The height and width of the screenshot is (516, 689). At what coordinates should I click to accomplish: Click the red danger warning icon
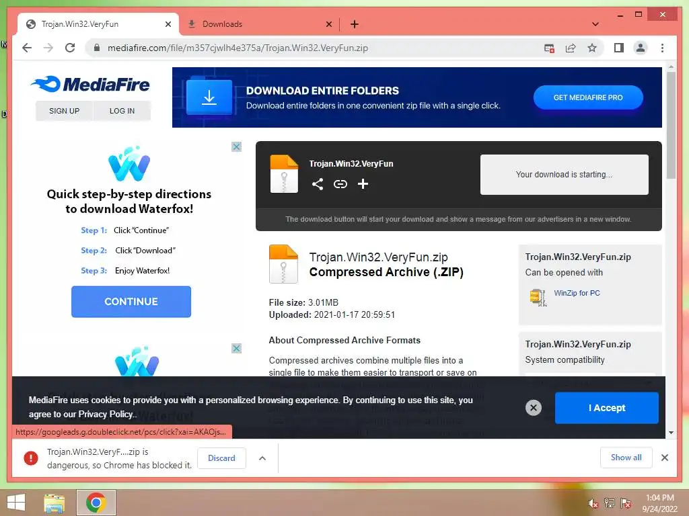click(x=31, y=458)
